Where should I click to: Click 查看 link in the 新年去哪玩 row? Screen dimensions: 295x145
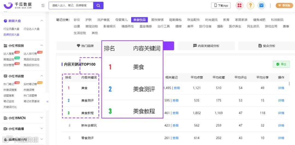point(176,125)
